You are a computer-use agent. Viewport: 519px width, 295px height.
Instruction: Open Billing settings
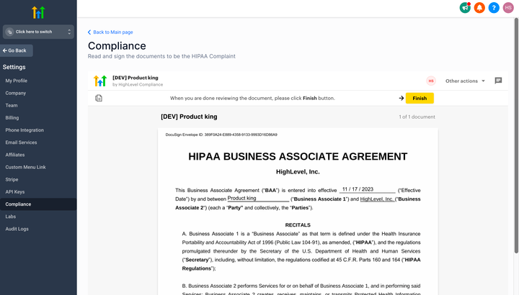tap(12, 117)
